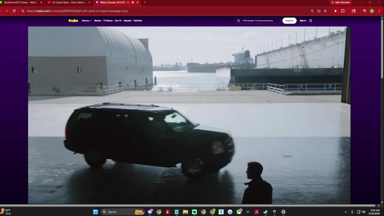This screenshot has width=384, height=216.
Task: Open a new browser tab
Action: click(145, 2)
